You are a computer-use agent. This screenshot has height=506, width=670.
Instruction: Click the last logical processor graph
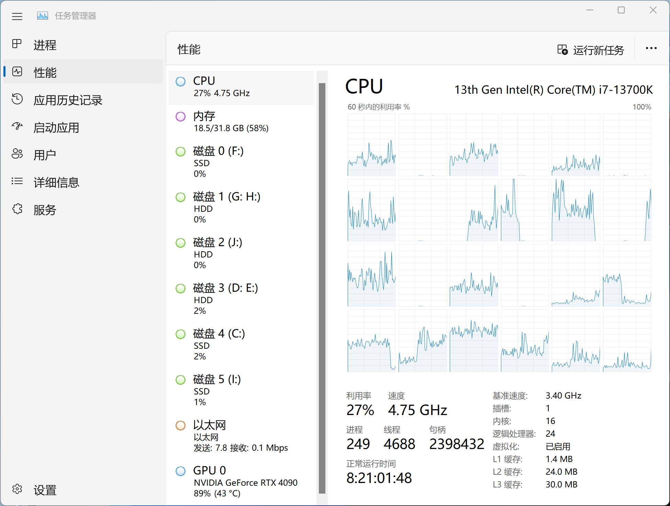(627, 341)
